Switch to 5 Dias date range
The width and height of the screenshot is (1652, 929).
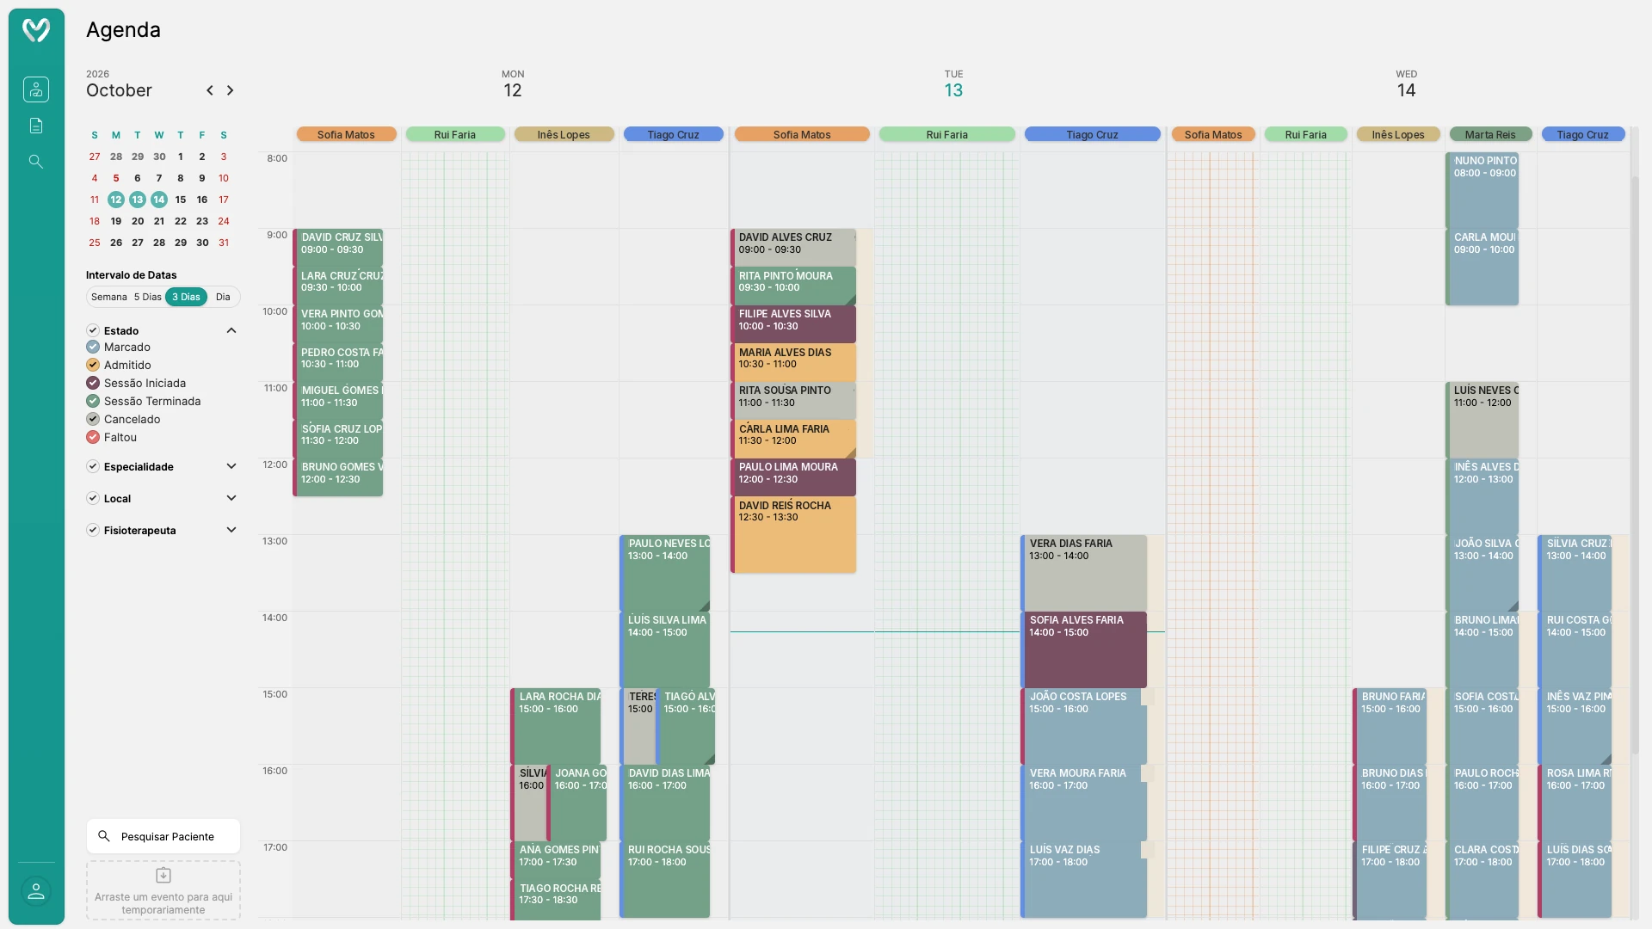(x=147, y=298)
